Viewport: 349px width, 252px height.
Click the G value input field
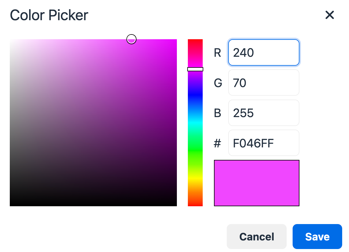[264, 83]
